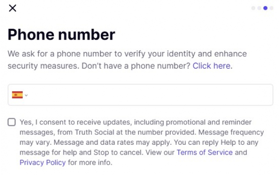279x175 pixels.
Task: Click the Spain flag icon
Action: coord(17,95)
